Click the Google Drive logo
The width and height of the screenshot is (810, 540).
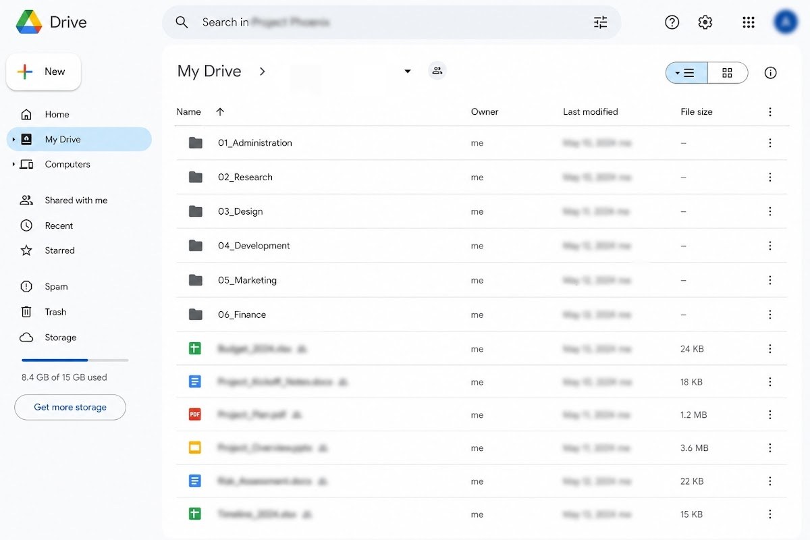29,22
